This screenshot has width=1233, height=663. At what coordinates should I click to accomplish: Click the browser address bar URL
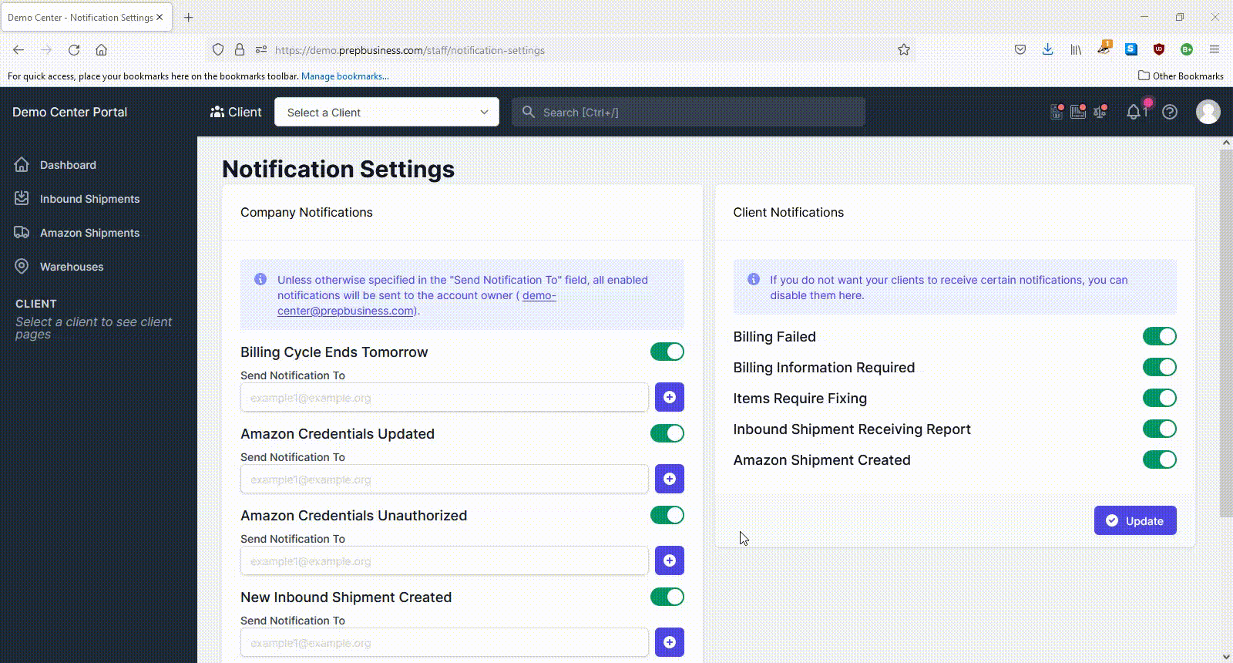pyautogui.click(x=409, y=50)
